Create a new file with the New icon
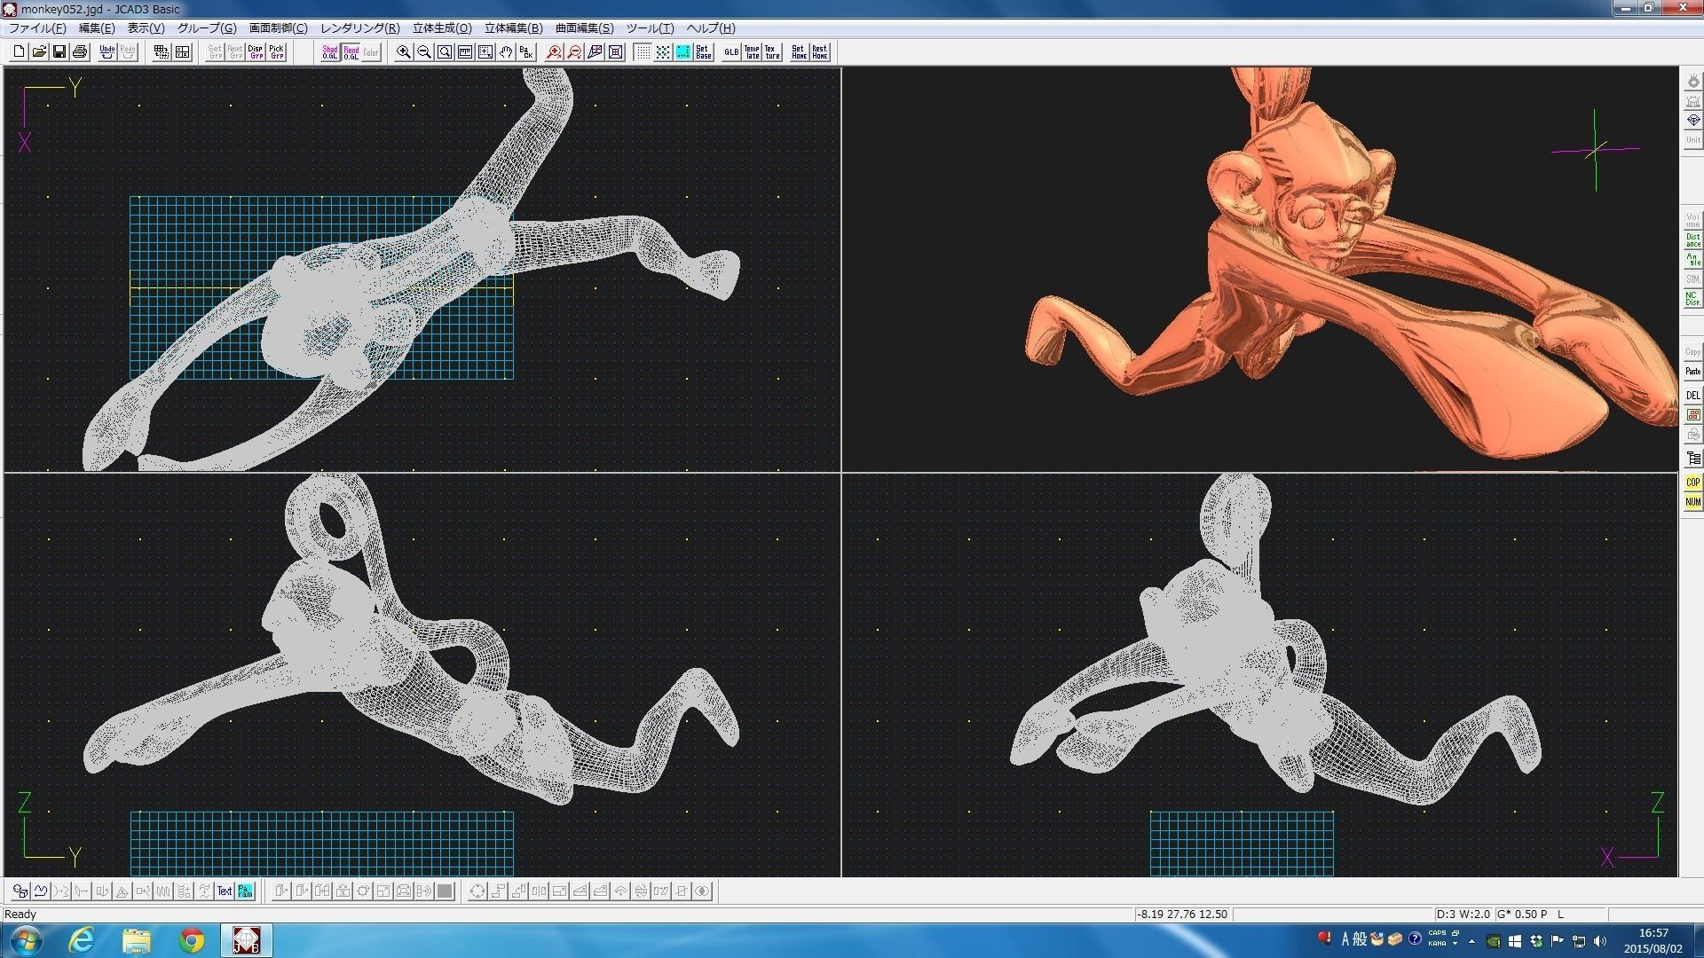Screen dimensions: 1704x958 pyautogui.click(x=19, y=52)
